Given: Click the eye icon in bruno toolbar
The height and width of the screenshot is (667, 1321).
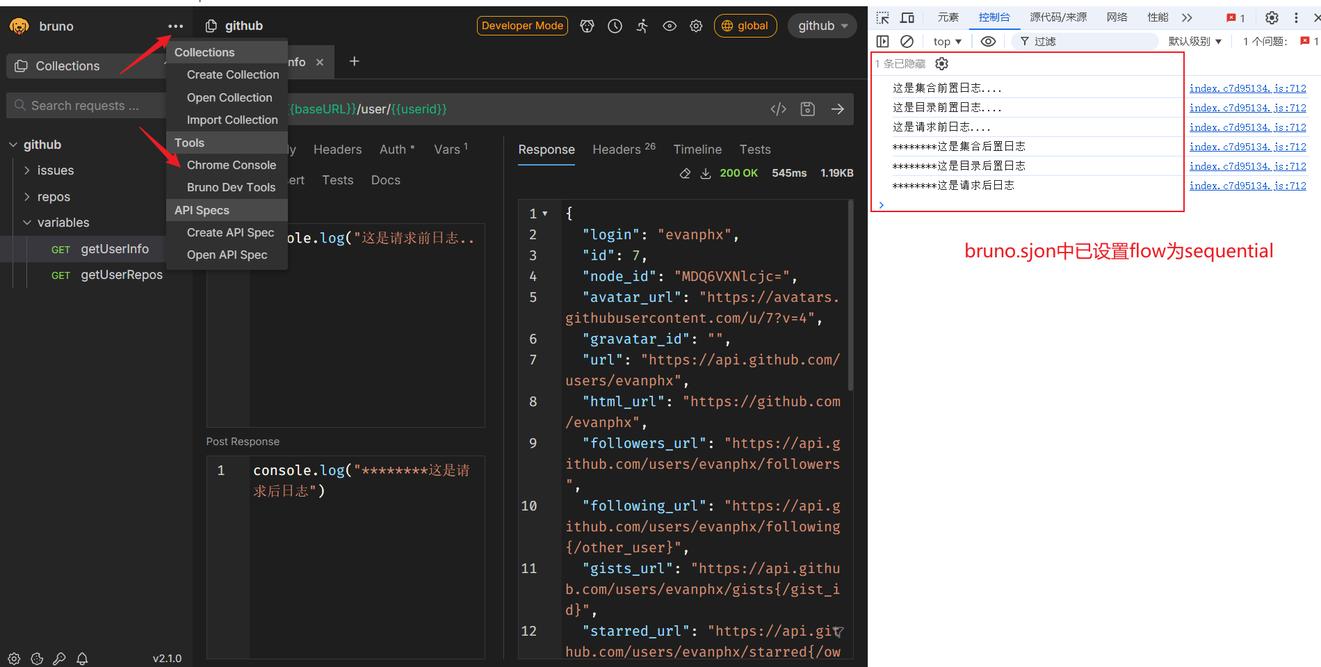Looking at the screenshot, I should point(670,26).
